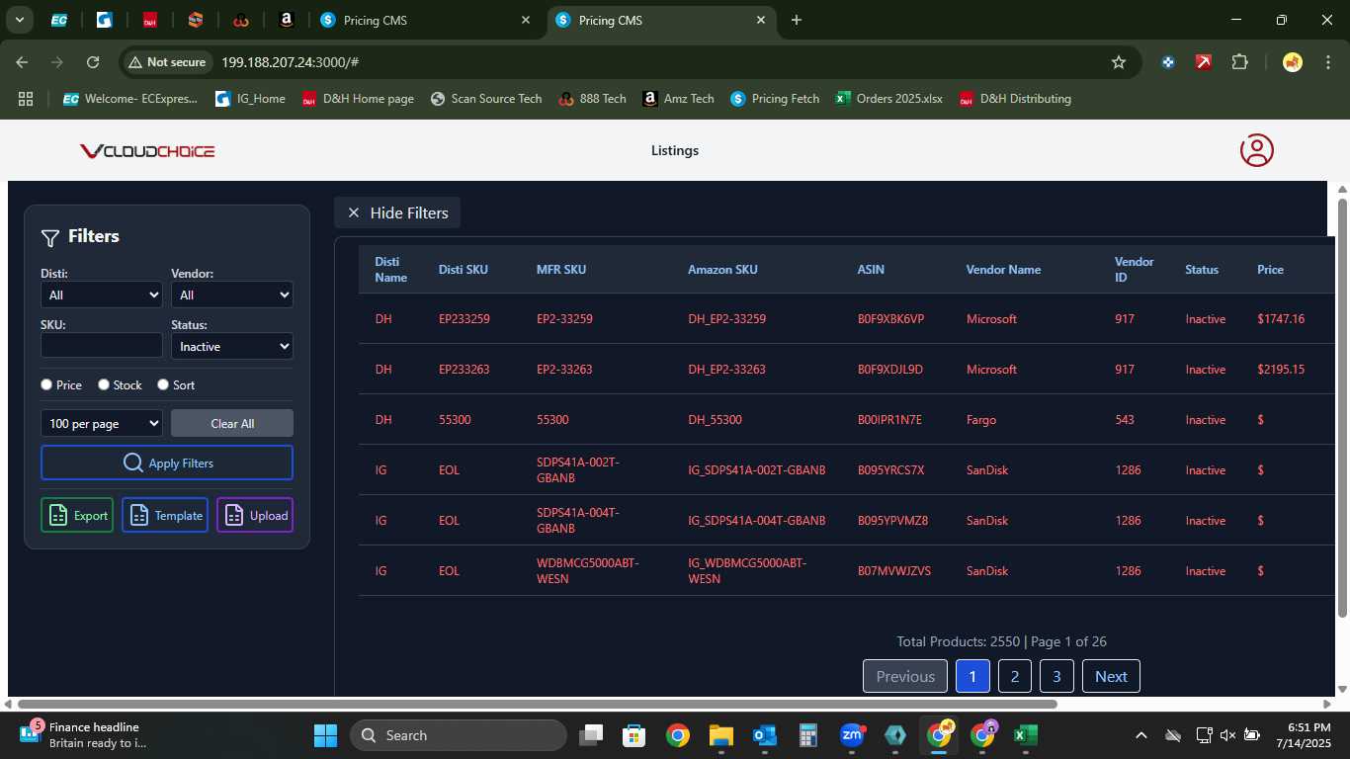Click the Amazon SKU DH_55300 cell
The width and height of the screenshot is (1350, 759).
[x=715, y=420]
